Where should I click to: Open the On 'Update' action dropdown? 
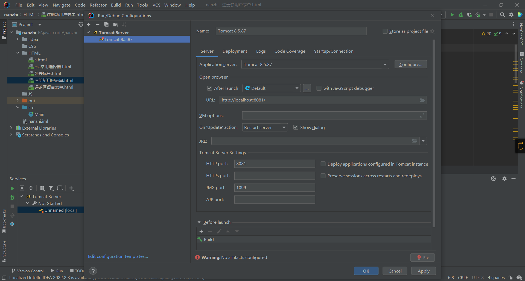(284, 127)
